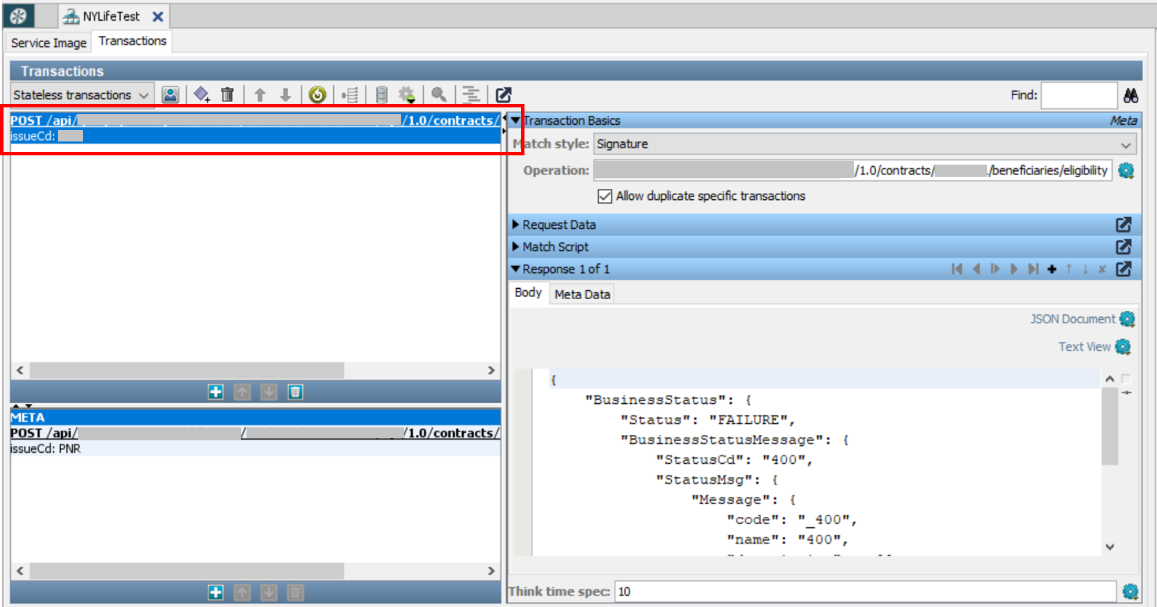The image size is (1157, 607).
Task: Click the database cylinder toolbar icon
Action: (381, 95)
